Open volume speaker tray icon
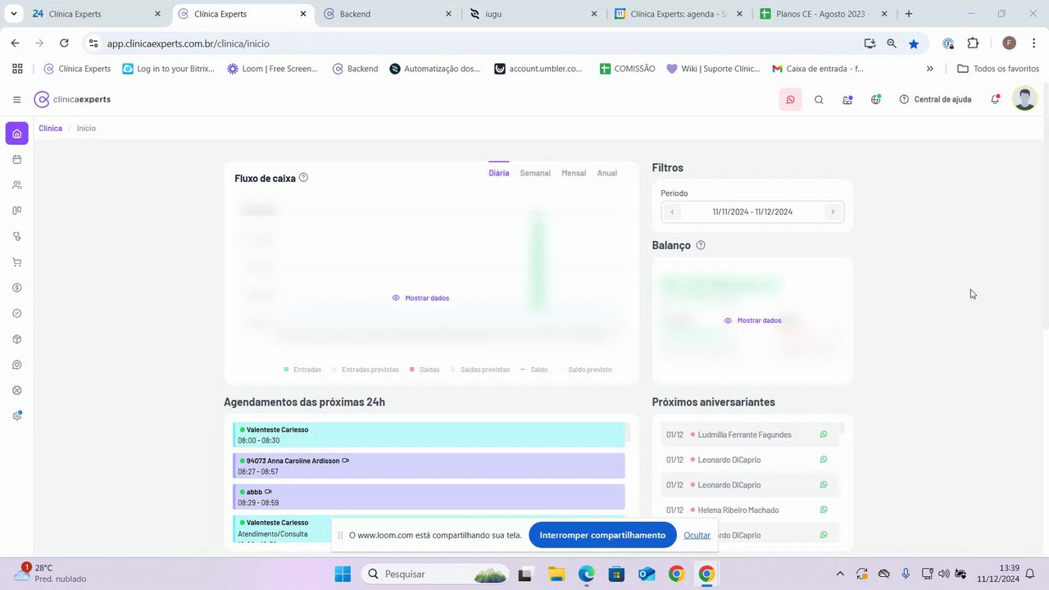Viewport: 1049px width, 590px height. [943, 574]
